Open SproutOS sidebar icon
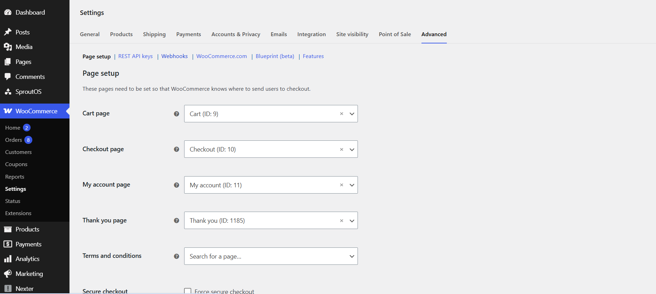656x294 pixels. (8, 92)
